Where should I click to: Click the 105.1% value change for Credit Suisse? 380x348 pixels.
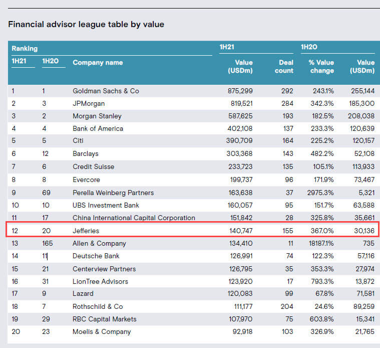(x=323, y=166)
